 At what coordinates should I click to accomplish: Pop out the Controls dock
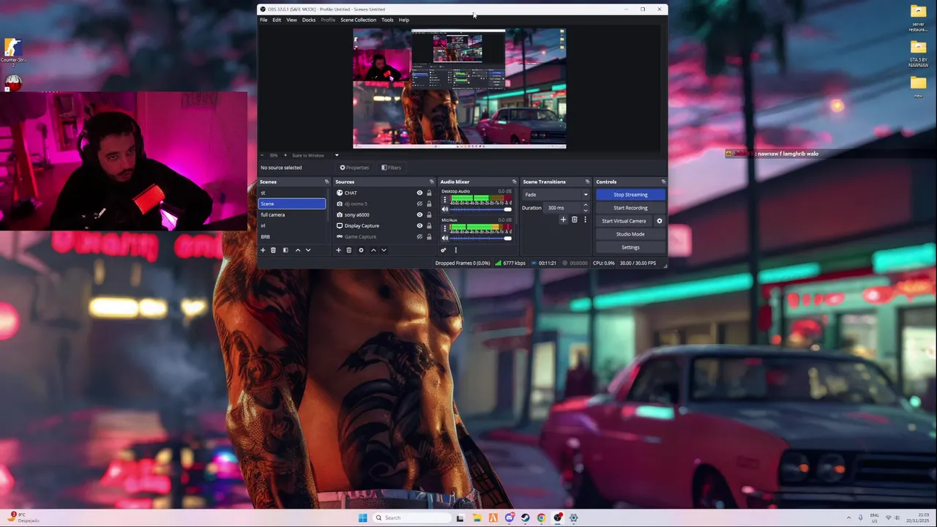pyautogui.click(x=663, y=182)
